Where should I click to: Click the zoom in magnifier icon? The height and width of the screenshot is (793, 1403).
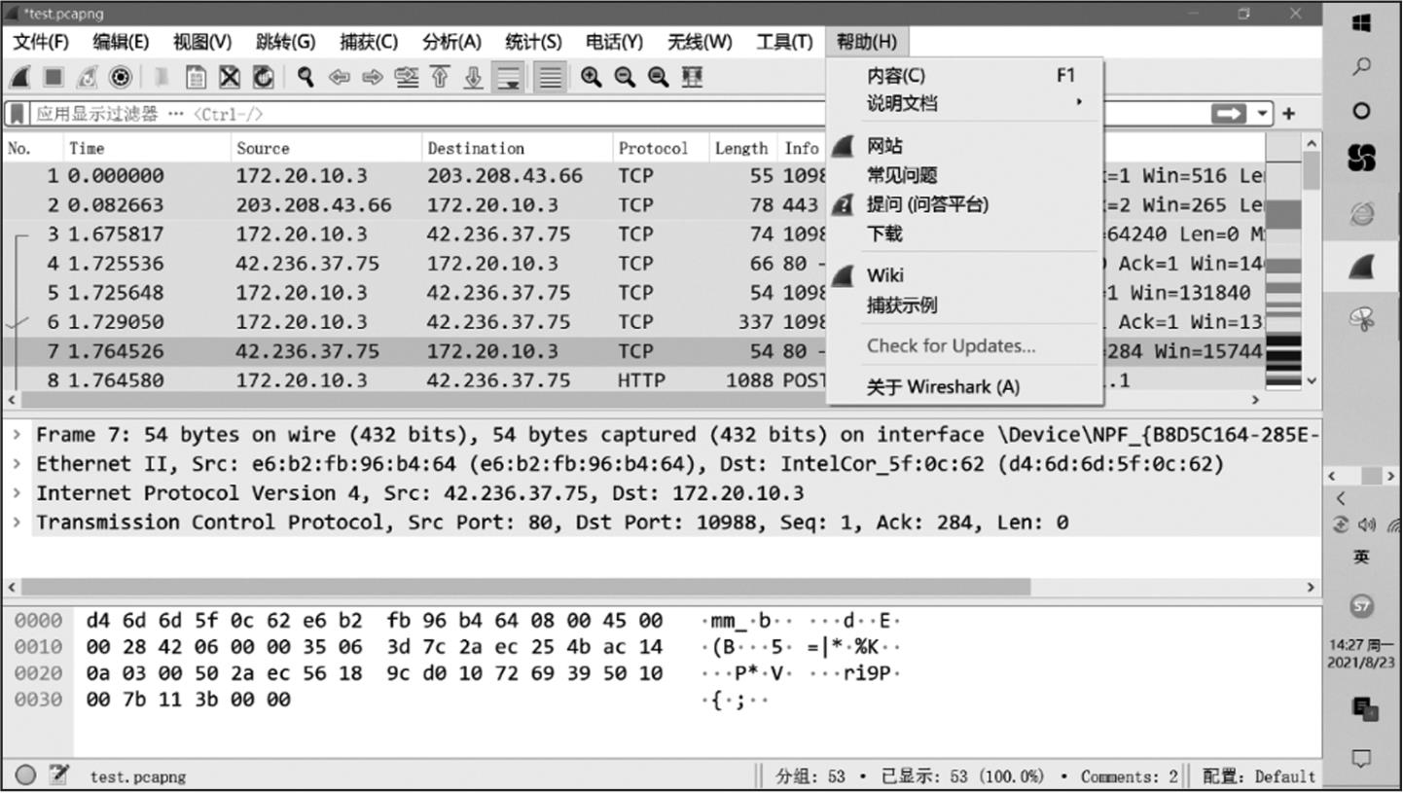coord(591,78)
